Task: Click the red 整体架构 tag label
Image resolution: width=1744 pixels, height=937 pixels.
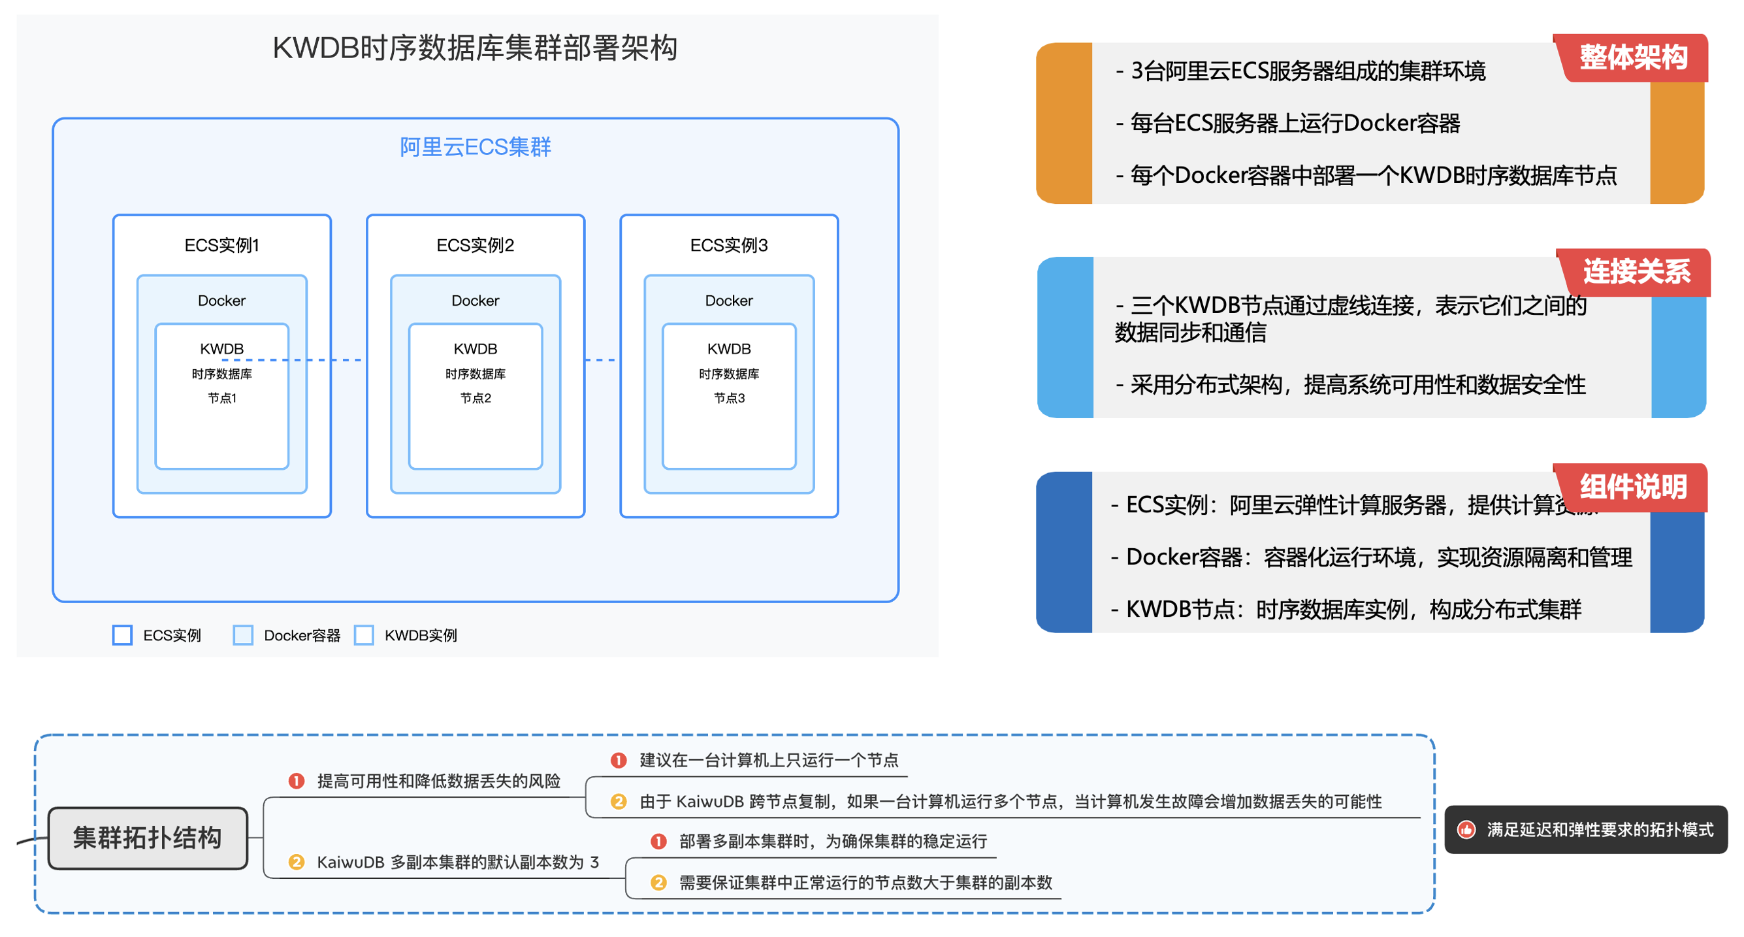Action: click(1633, 58)
